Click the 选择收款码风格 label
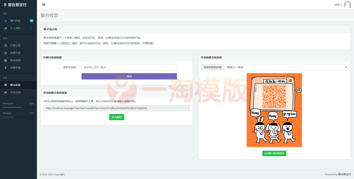This screenshot has width=354, height=179. [x=212, y=67]
